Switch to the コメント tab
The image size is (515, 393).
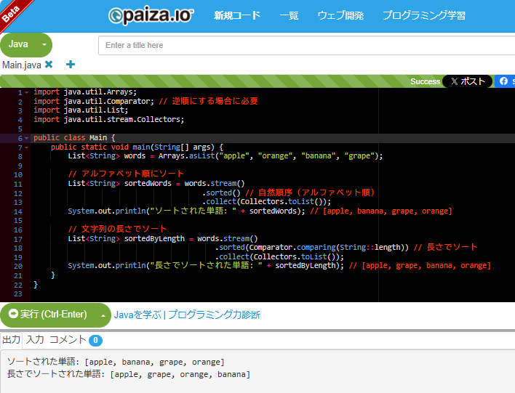(68, 340)
